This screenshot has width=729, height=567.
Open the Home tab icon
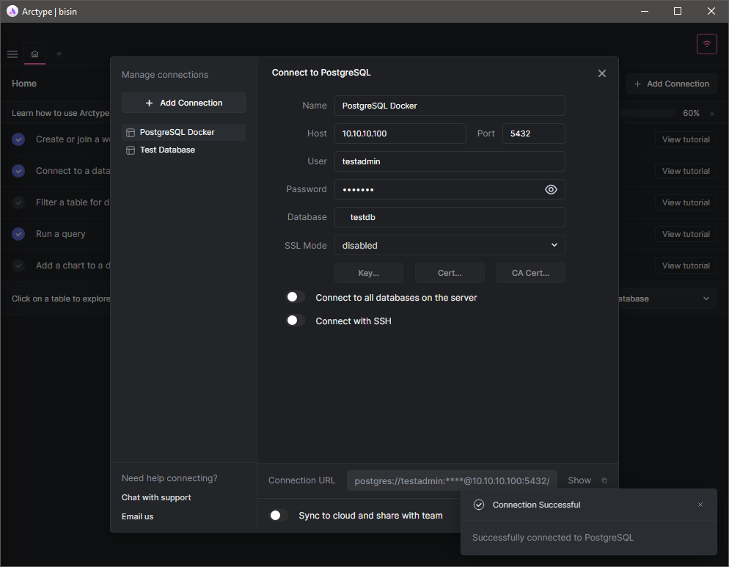tap(34, 54)
